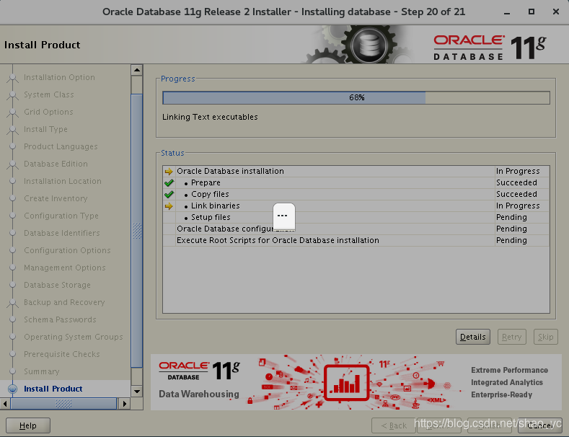The image size is (569, 437).
Task: Click the Setup files row text
Action: click(211, 217)
